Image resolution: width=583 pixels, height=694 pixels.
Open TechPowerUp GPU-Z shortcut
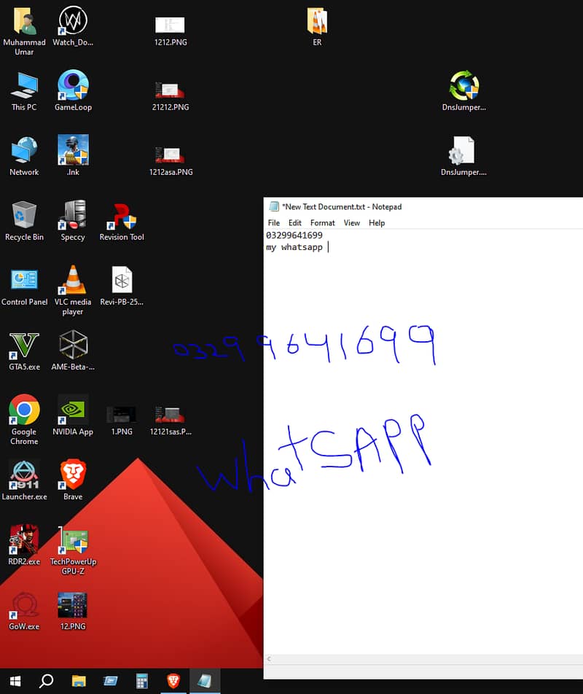(73, 541)
